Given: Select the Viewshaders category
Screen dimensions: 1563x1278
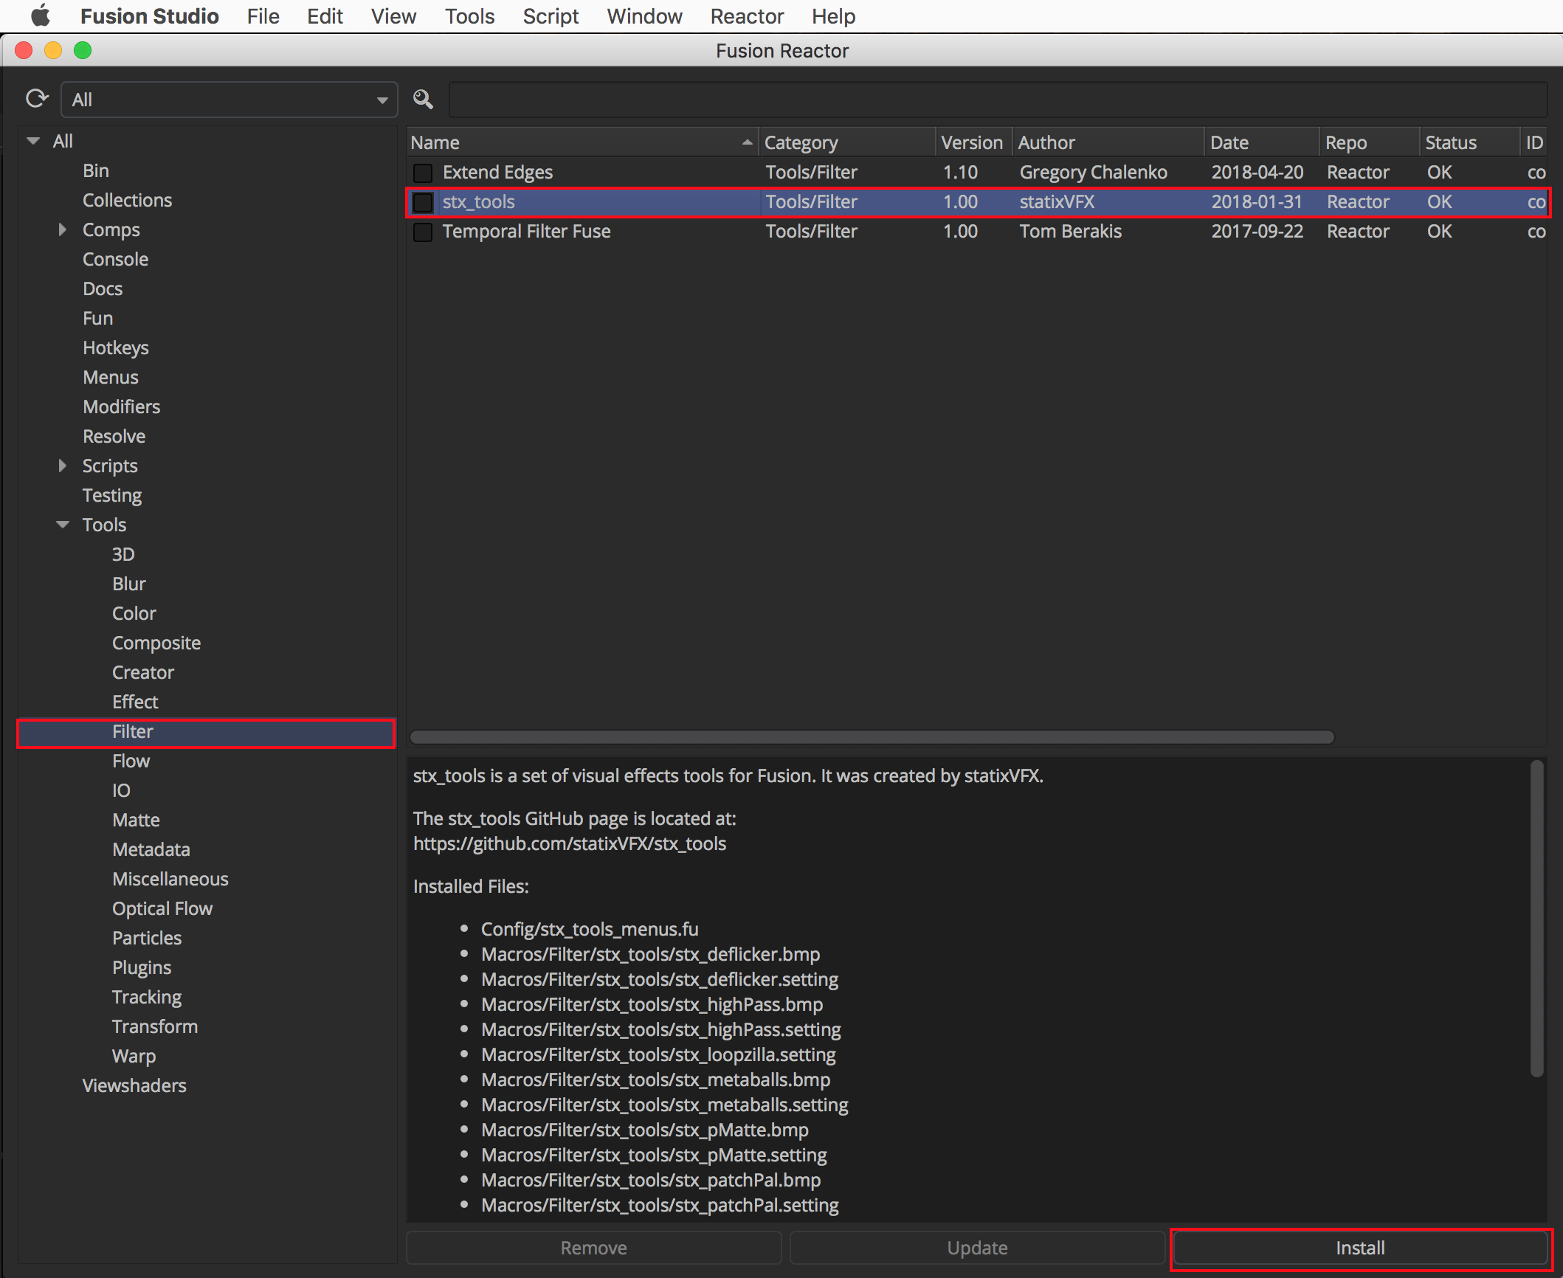Looking at the screenshot, I should click(134, 1085).
